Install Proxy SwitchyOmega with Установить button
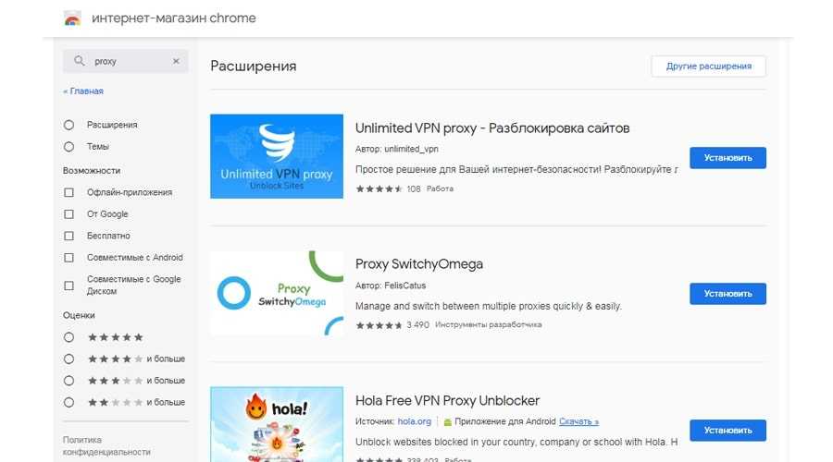833x462 pixels. (x=727, y=294)
